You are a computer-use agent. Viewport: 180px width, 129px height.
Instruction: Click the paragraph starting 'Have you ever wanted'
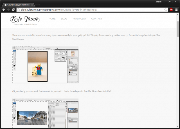[x=86, y=37]
